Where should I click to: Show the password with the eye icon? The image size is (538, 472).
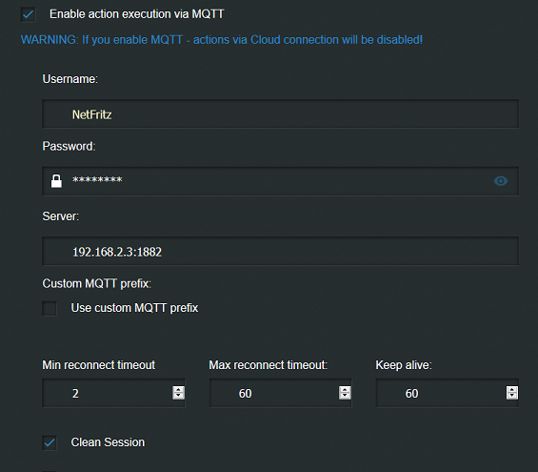501,180
